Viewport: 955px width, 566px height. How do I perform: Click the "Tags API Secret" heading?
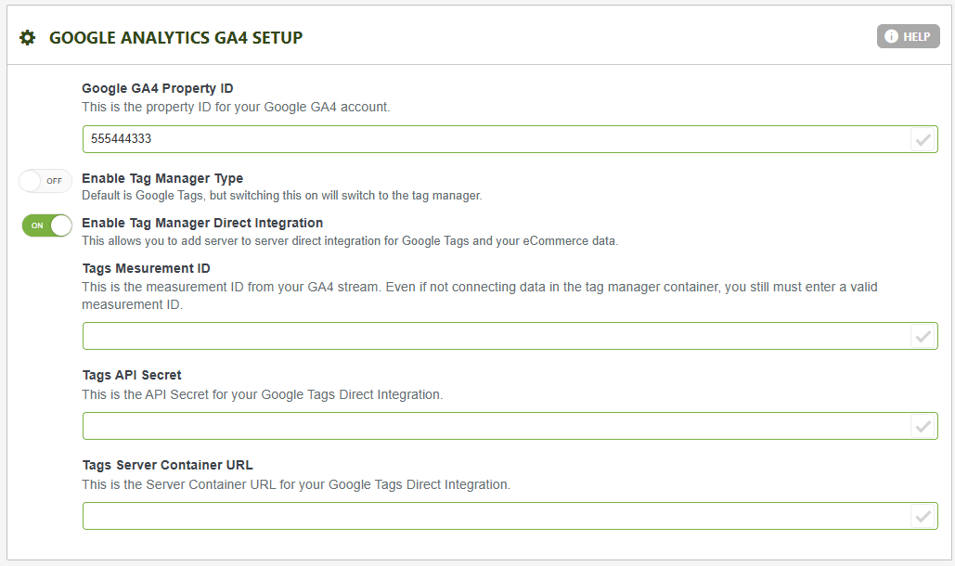point(132,375)
